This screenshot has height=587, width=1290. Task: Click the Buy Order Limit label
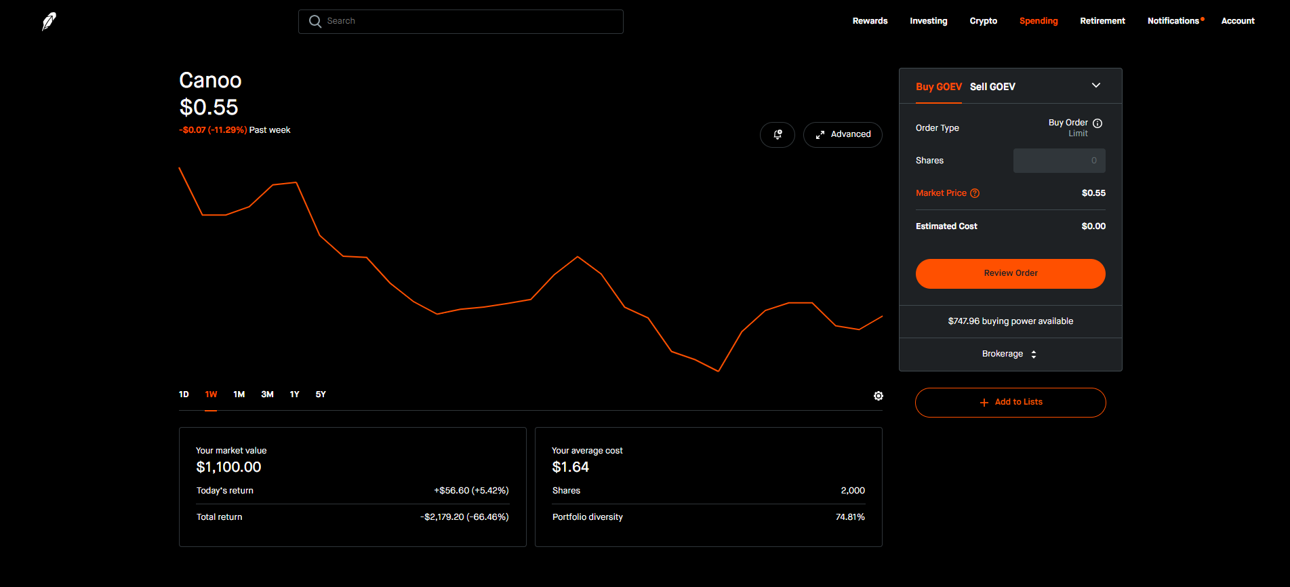[x=1068, y=128]
